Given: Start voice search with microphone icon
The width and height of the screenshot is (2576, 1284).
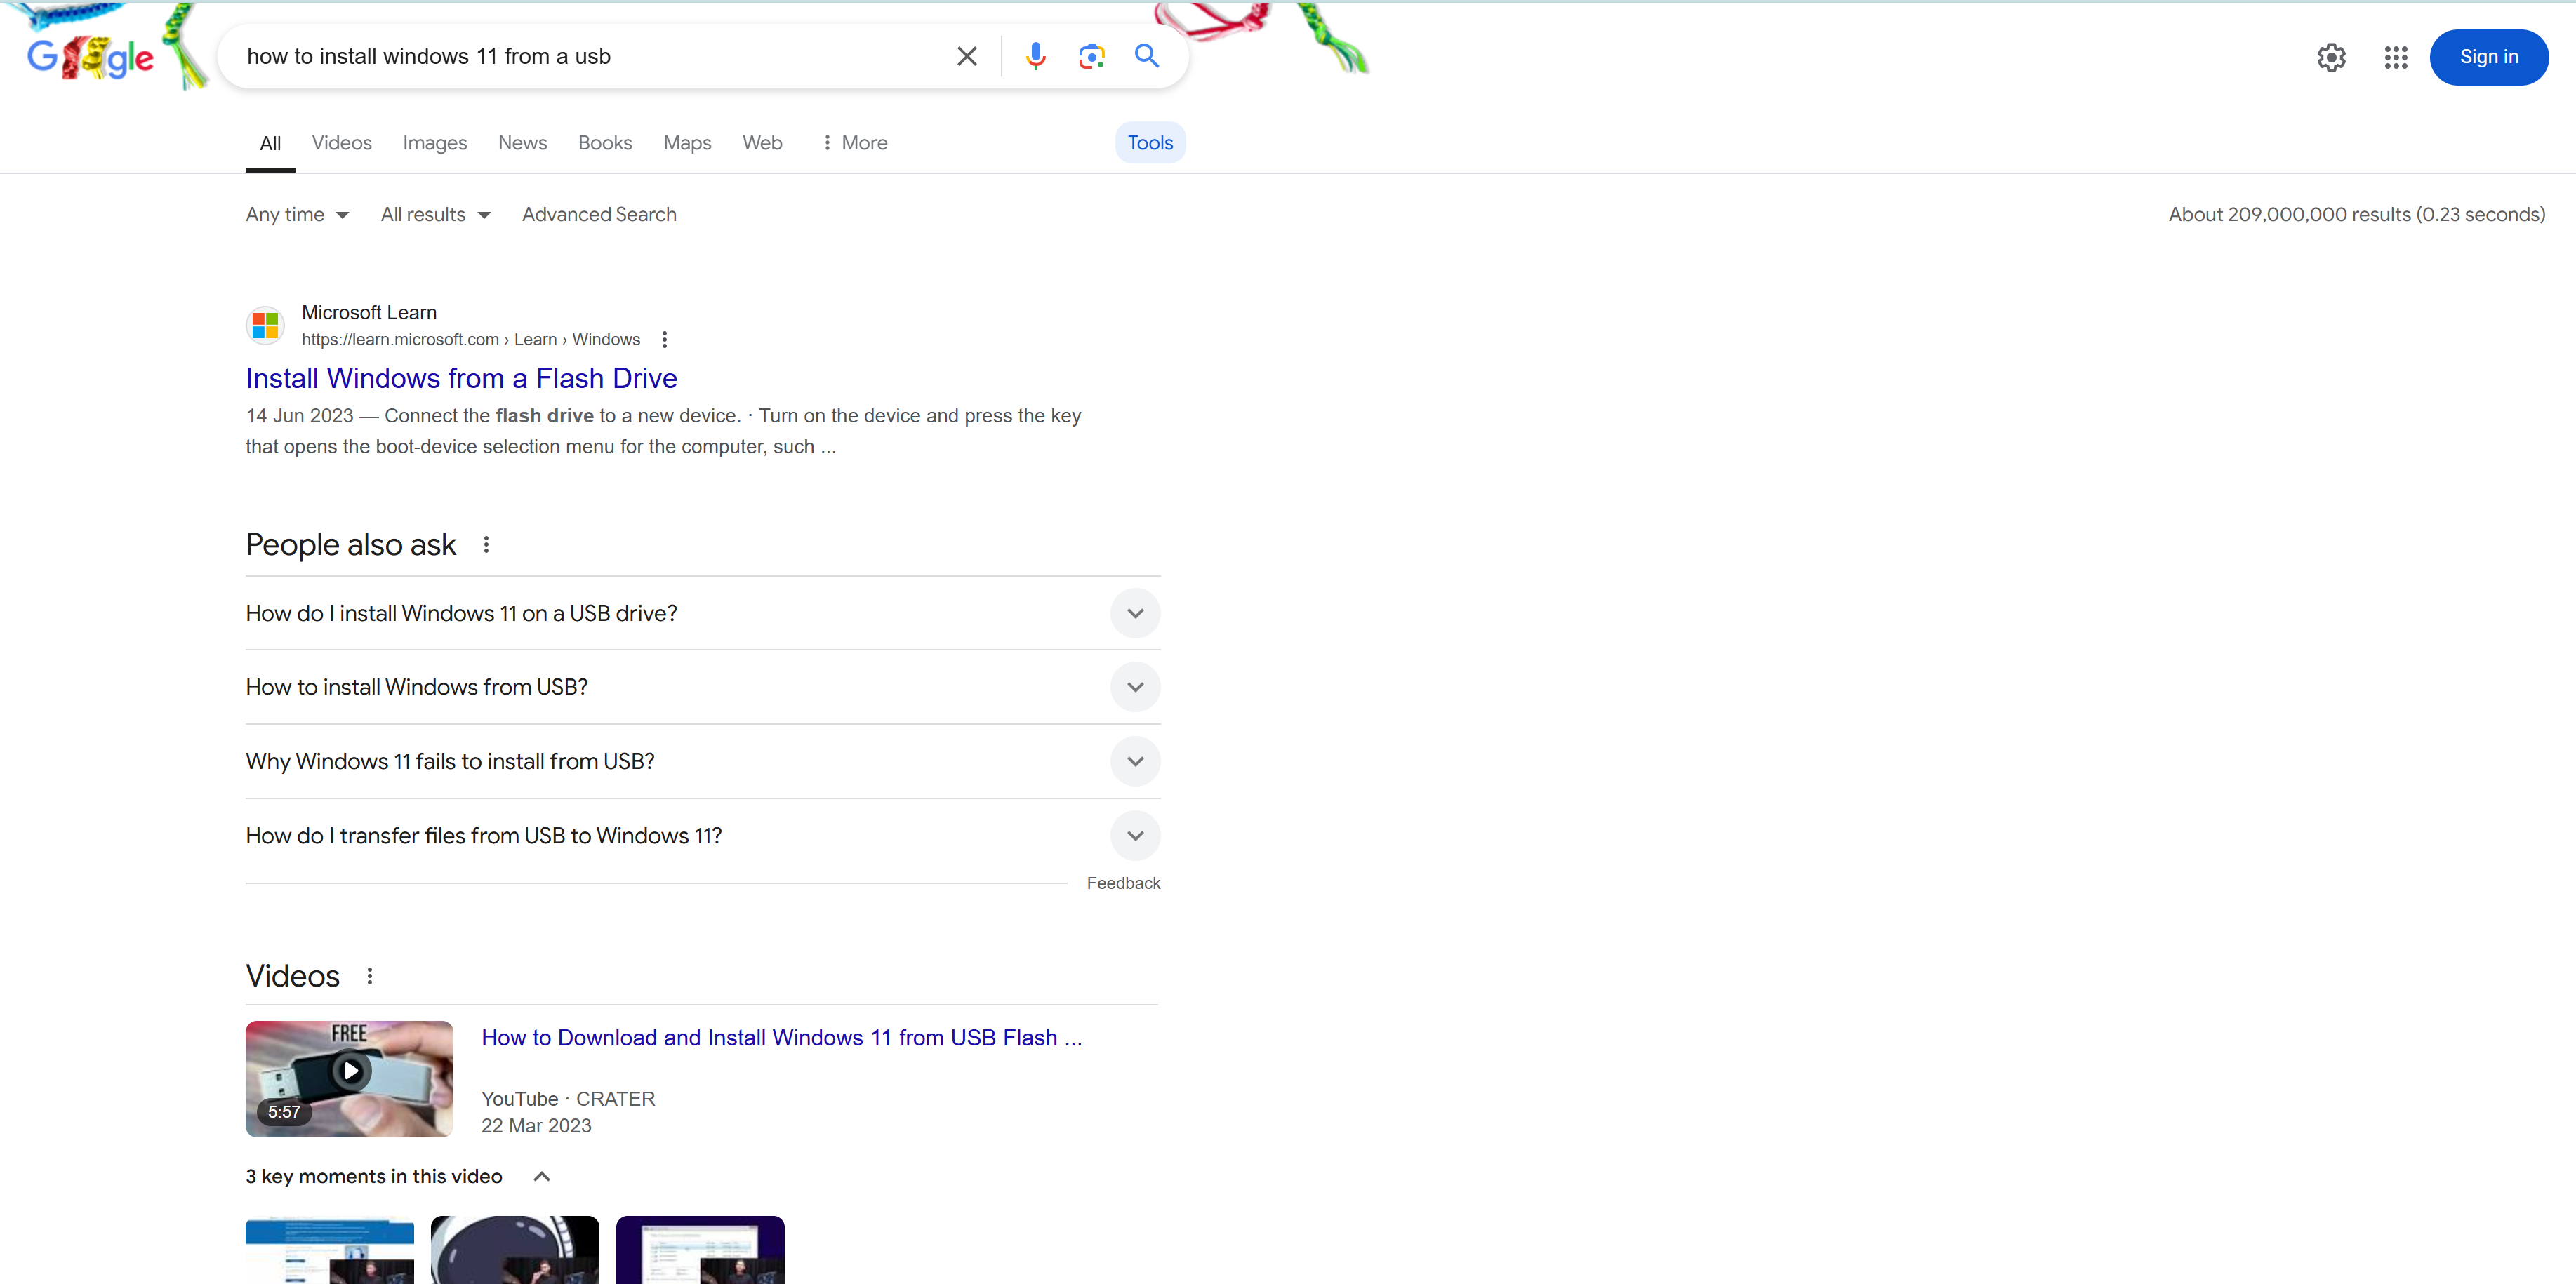Looking at the screenshot, I should [1035, 56].
